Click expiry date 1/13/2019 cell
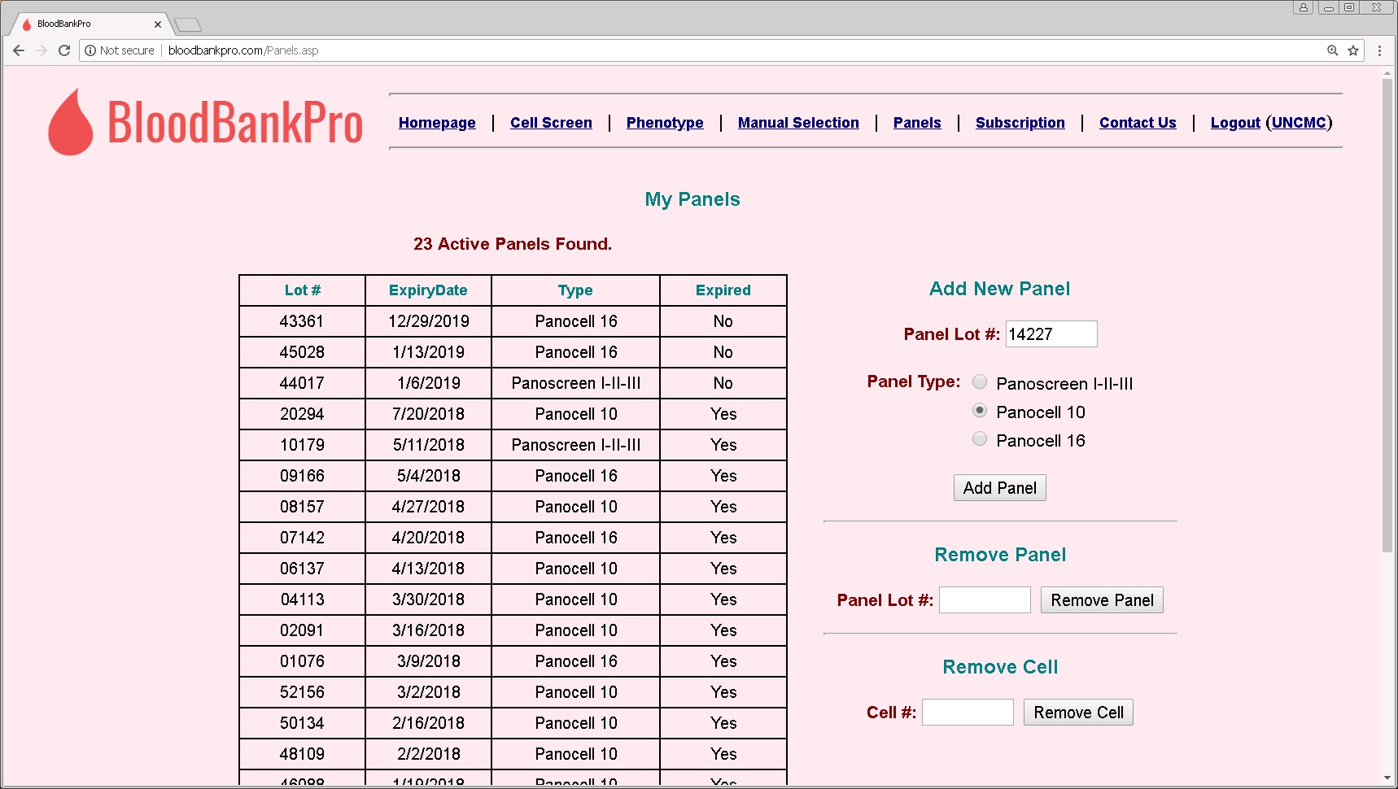The image size is (1398, 789). click(x=429, y=352)
